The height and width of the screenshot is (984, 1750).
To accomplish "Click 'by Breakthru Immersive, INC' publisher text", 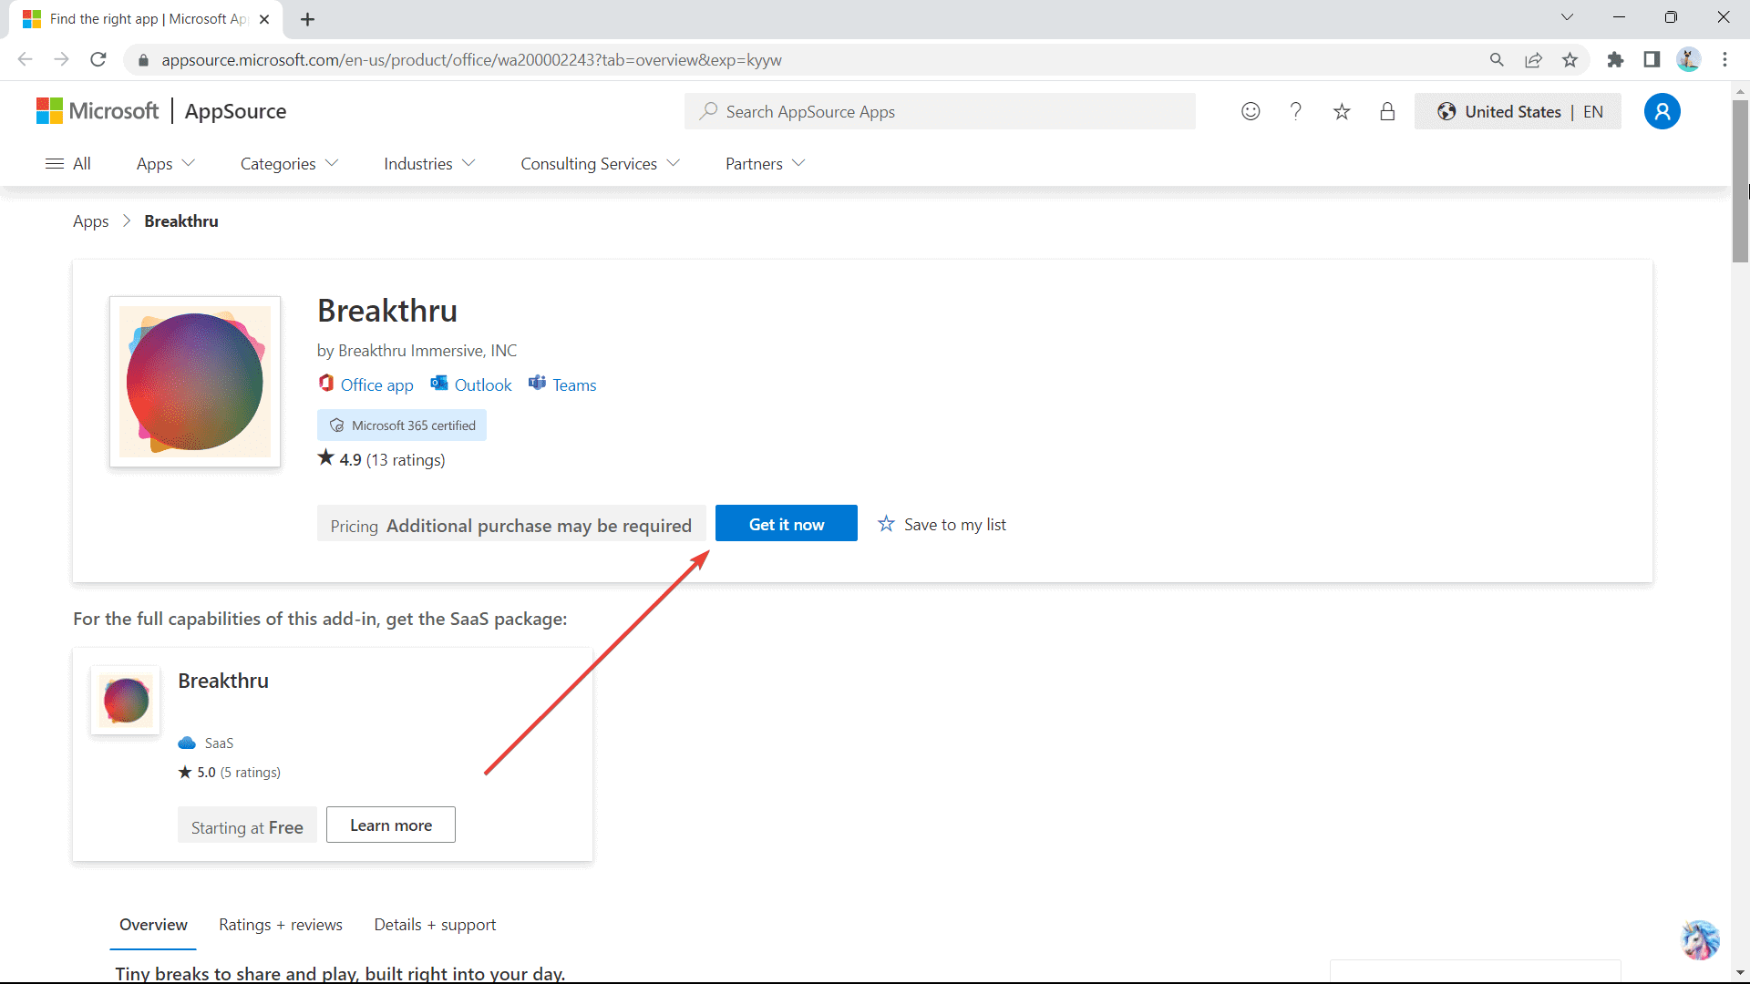I will 417,351.
